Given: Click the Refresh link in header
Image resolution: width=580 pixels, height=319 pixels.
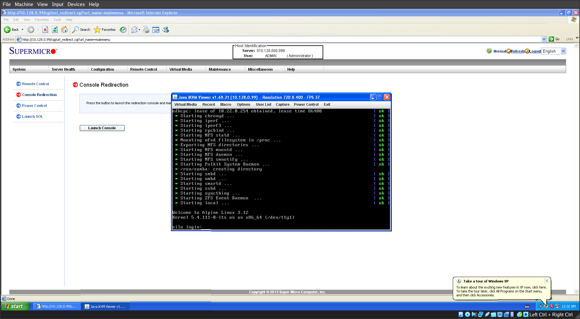Looking at the screenshot, I should (x=517, y=51).
